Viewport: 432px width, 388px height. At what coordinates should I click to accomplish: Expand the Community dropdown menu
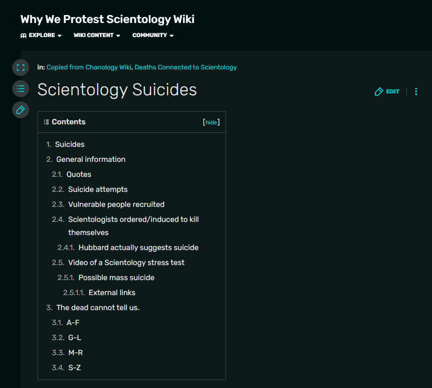[x=153, y=35]
